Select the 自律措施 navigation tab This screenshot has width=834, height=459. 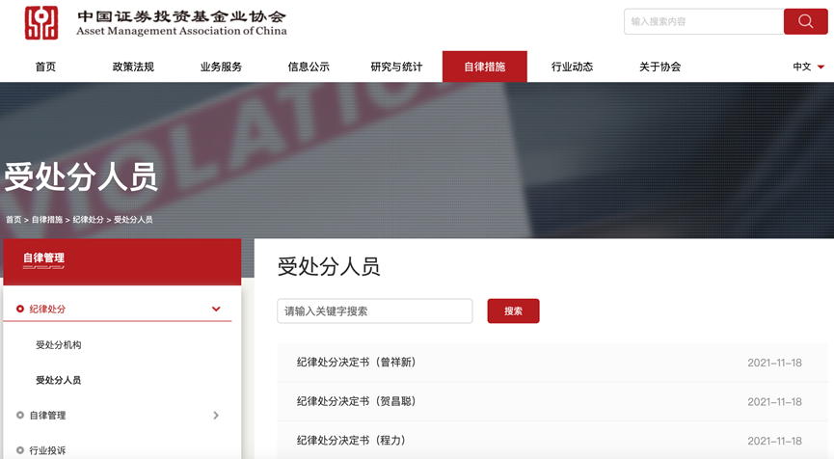pyautogui.click(x=485, y=67)
